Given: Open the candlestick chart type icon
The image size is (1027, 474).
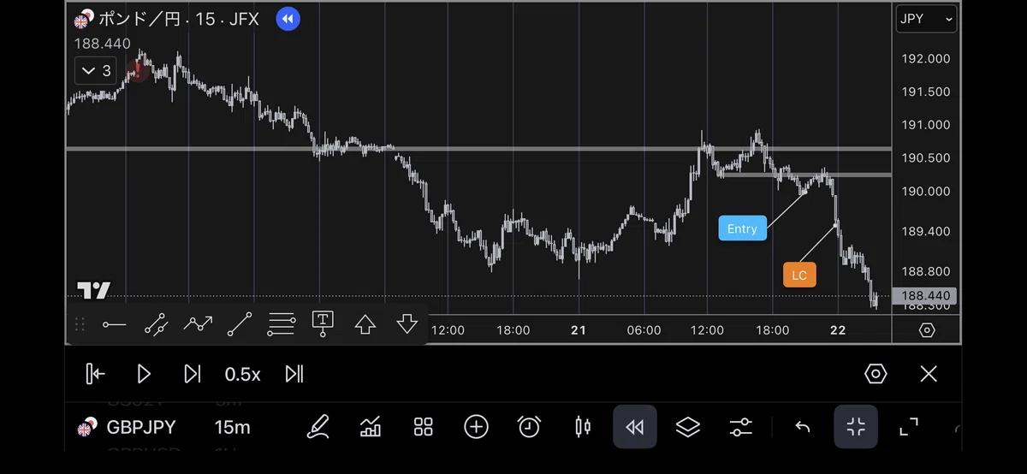Looking at the screenshot, I should (x=583, y=426).
